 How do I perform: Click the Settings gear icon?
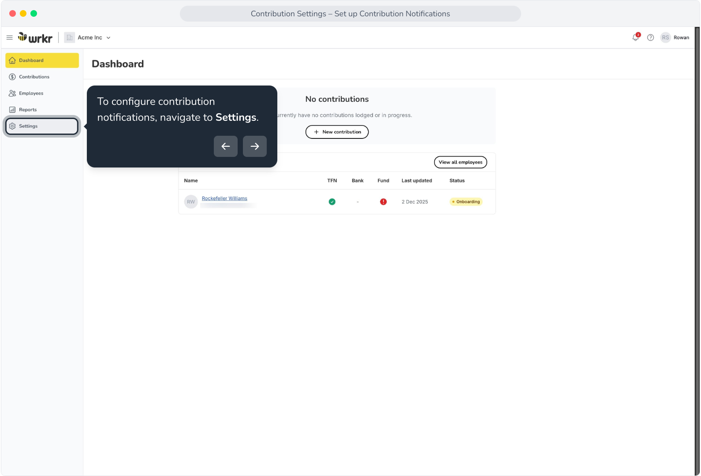(x=12, y=126)
